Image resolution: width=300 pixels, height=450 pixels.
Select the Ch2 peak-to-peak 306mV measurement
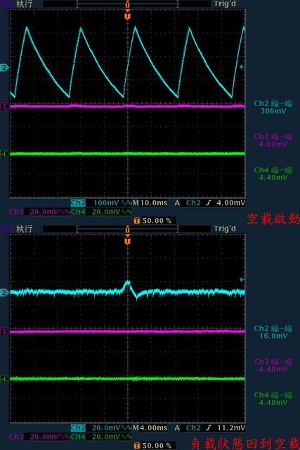pyautogui.click(x=273, y=107)
